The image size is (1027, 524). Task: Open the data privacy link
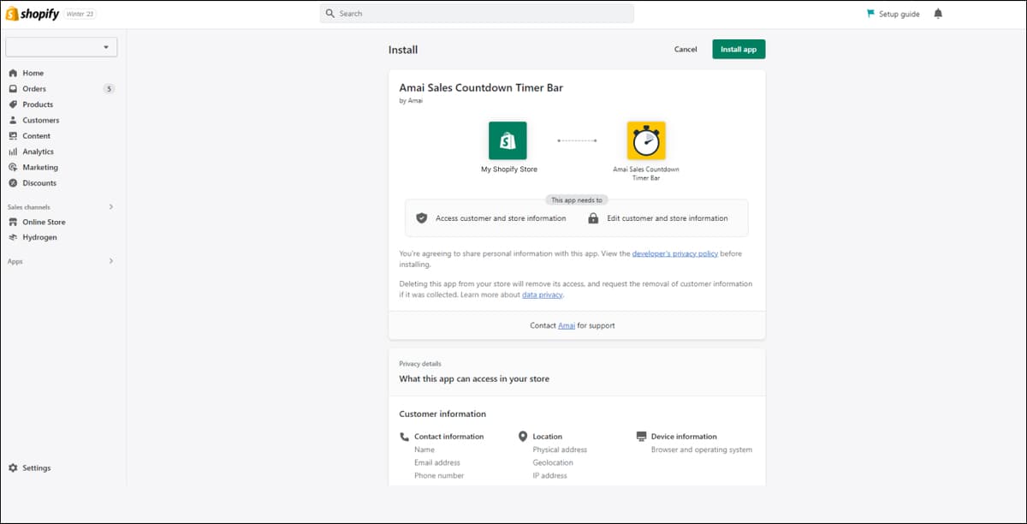click(x=543, y=295)
